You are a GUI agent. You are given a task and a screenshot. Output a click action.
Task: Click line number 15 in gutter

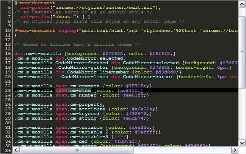point(8,53)
